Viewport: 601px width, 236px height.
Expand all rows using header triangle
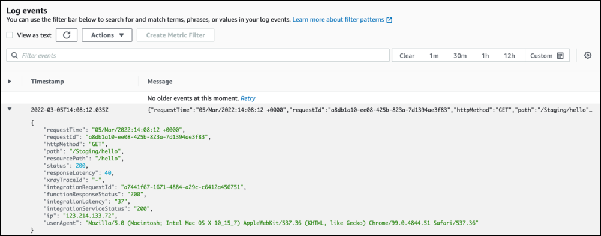point(10,81)
